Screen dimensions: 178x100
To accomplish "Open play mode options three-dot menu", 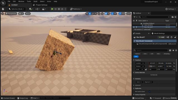I will 65,9.
